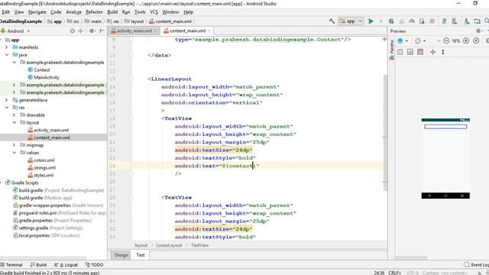This screenshot has height=275, width=489.
Task: Click the vertical expand icon in Preview
Action: (443, 52)
